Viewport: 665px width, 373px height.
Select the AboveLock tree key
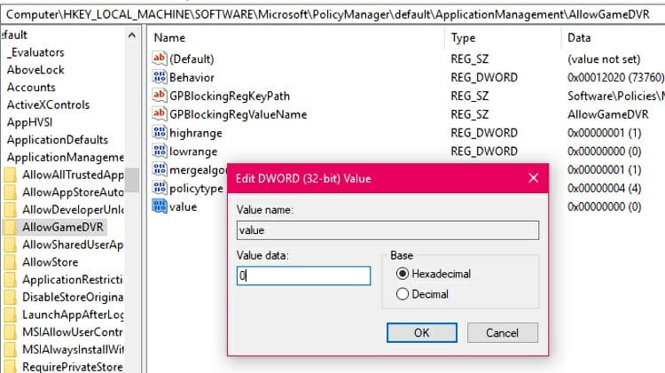35,69
